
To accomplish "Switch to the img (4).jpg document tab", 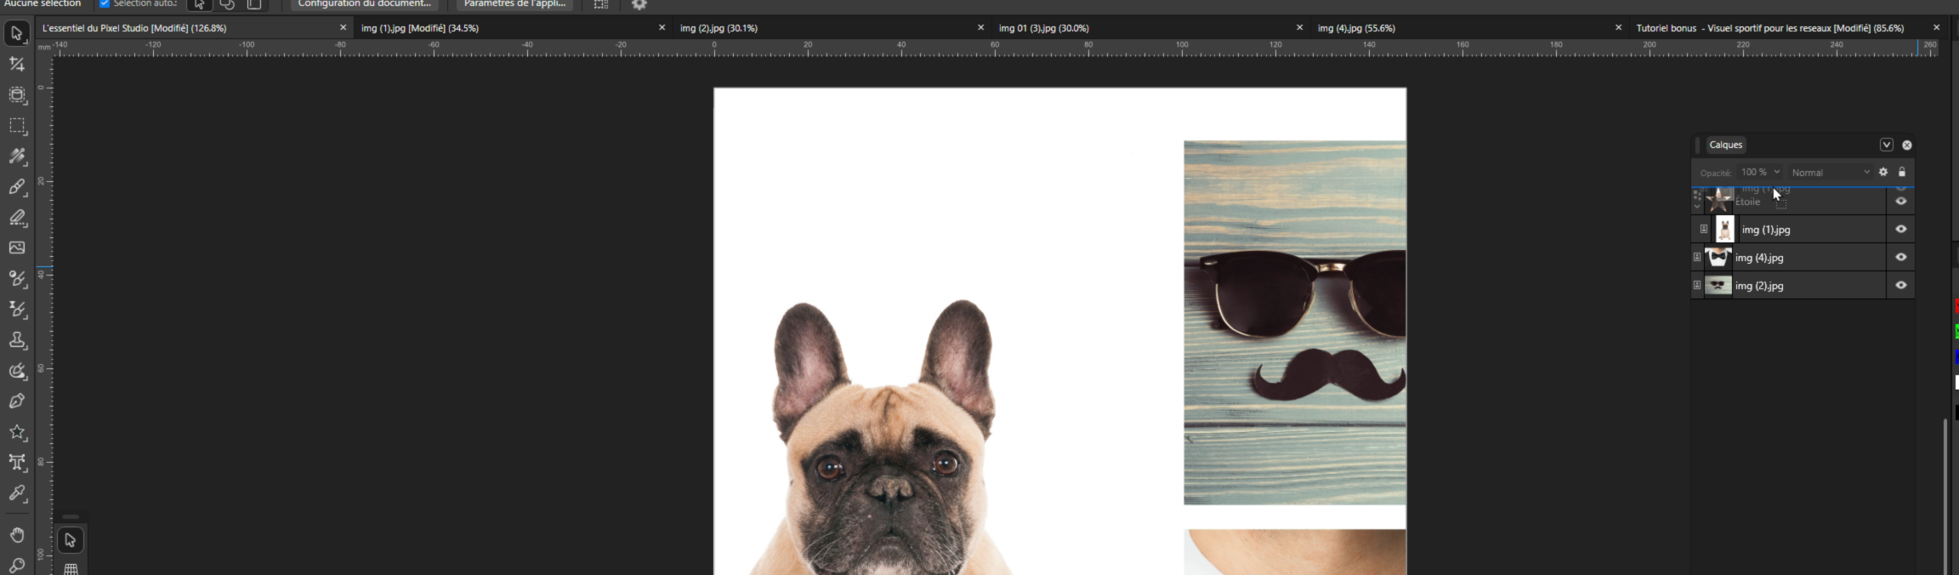I will tap(1355, 28).
